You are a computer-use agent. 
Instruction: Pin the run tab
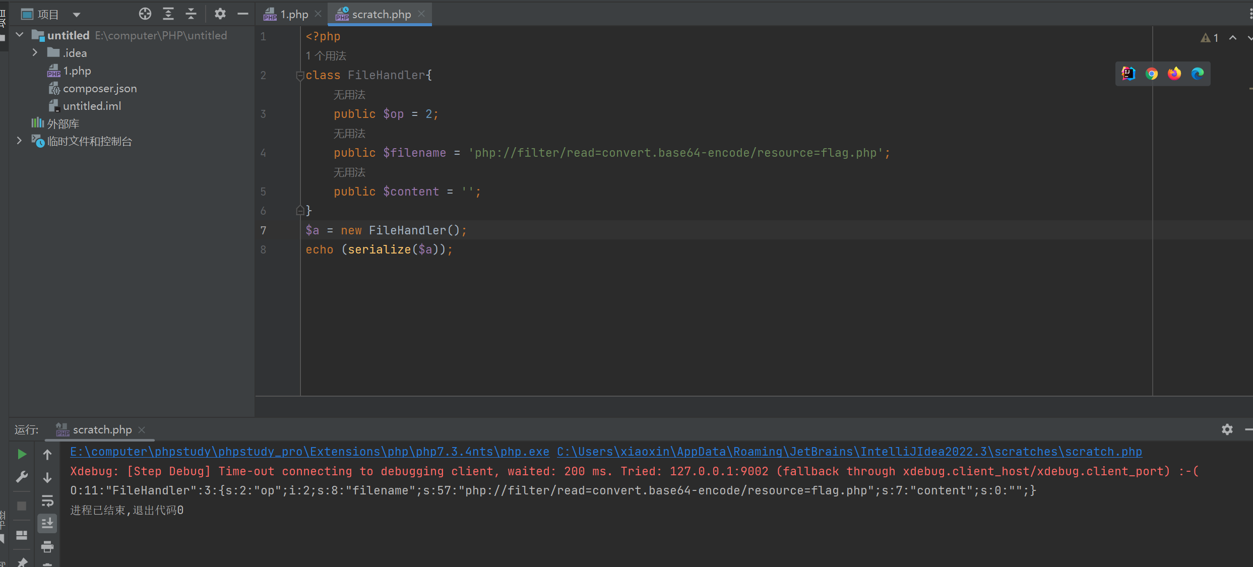coord(22,561)
